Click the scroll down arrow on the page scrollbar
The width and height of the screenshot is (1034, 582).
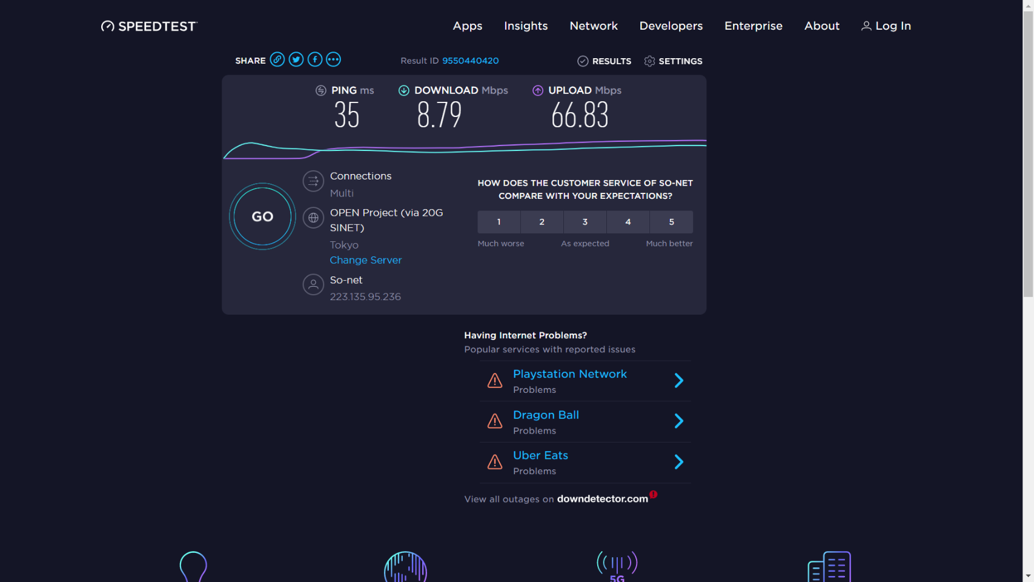[1028, 575]
